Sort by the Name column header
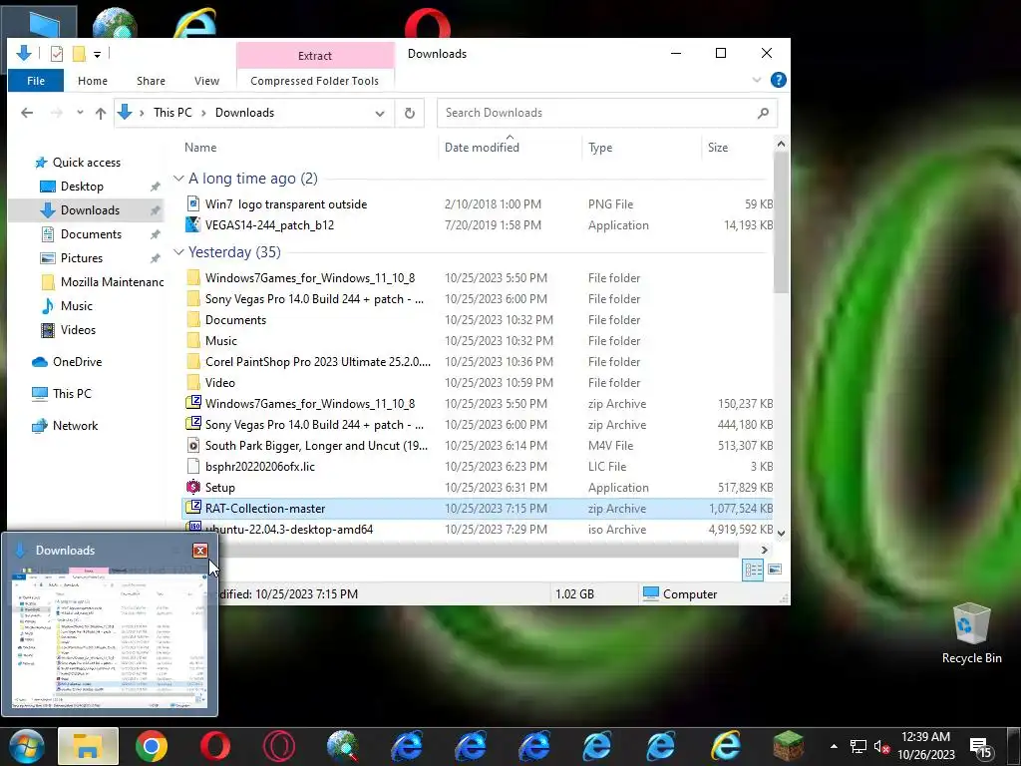Image resolution: width=1021 pixels, height=766 pixels. pos(200,148)
